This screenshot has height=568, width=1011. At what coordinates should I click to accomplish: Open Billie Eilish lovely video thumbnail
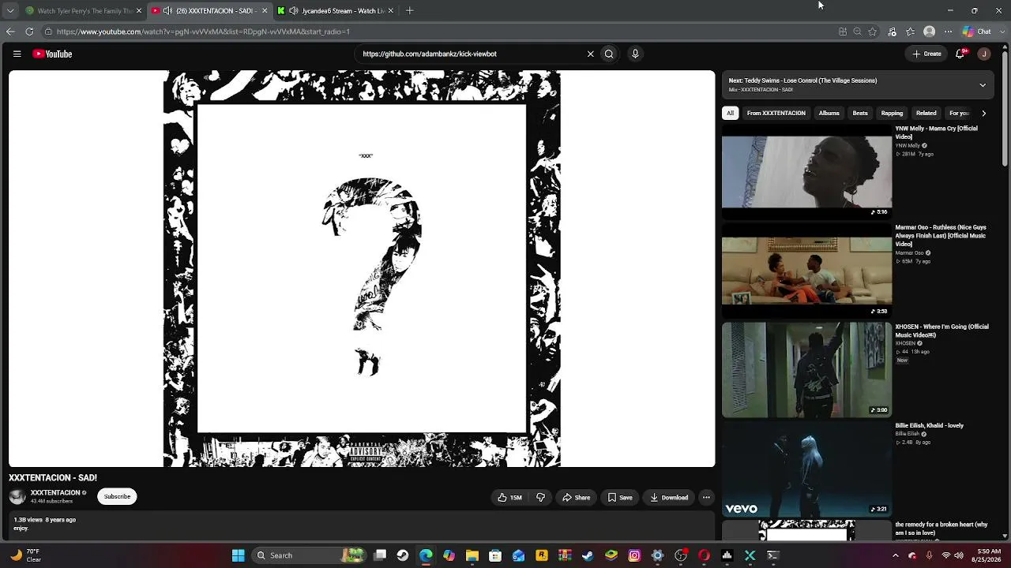(806, 469)
